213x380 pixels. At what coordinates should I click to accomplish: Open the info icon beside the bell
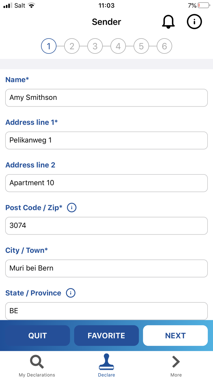(194, 22)
